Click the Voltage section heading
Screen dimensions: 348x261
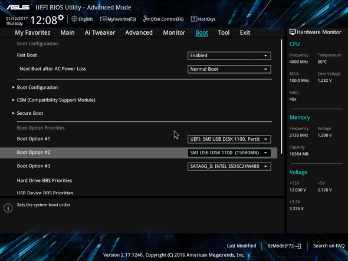pyautogui.click(x=298, y=172)
